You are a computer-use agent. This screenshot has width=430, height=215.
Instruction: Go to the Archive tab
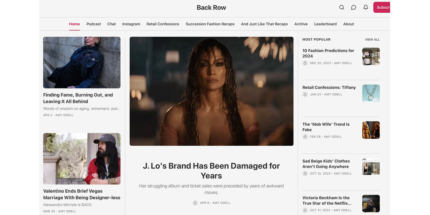[x=301, y=24]
